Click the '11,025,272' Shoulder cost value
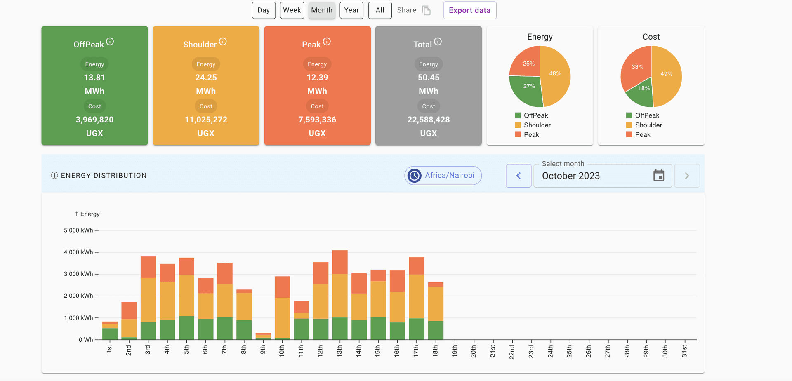This screenshot has height=381, width=792. click(206, 120)
